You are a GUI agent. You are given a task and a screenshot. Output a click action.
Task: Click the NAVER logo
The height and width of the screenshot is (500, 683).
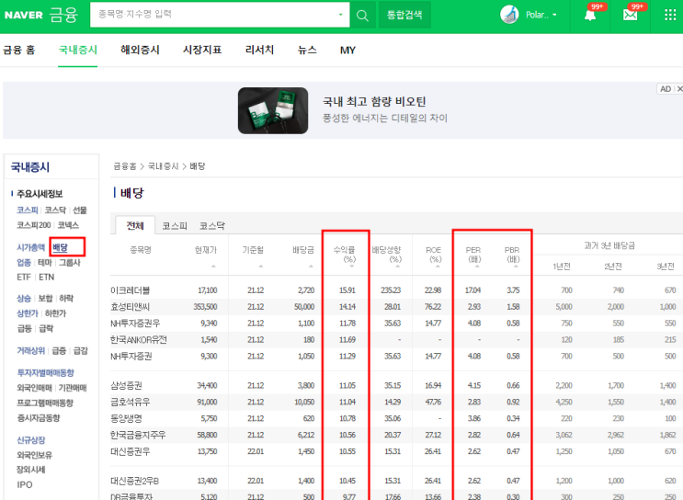(x=24, y=15)
